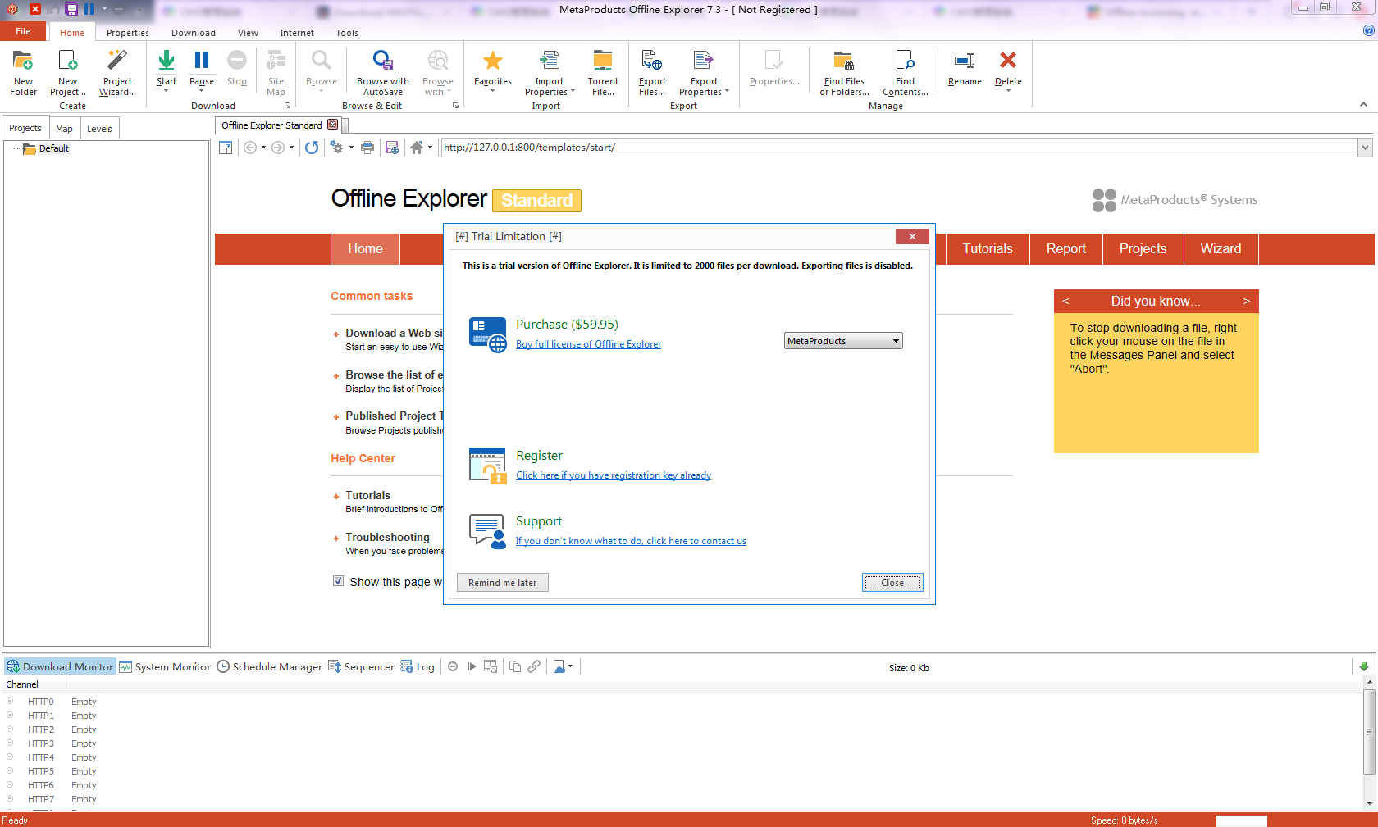Delete the selected item
This screenshot has height=827, width=1378.
1008,70
